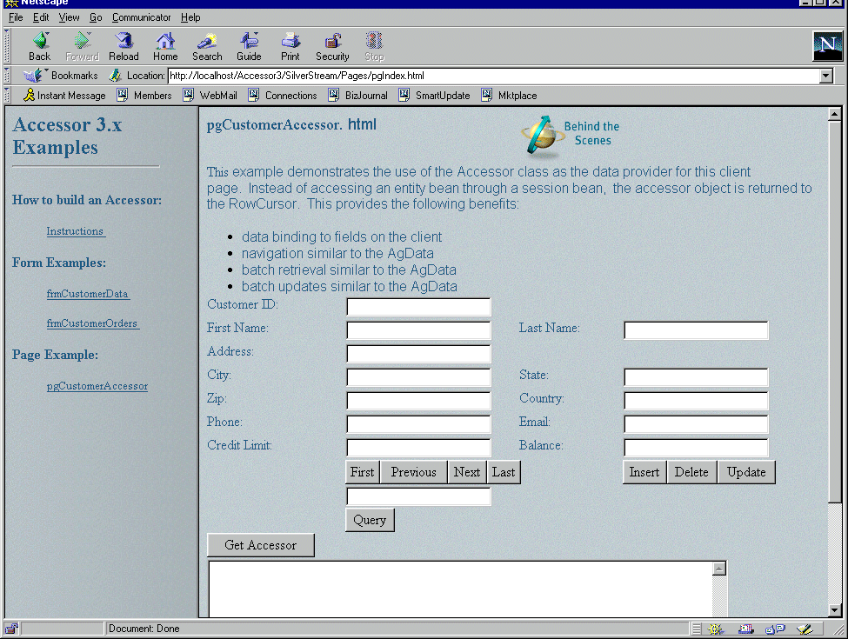
Task: Click the Update button
Action: point(746,472)
